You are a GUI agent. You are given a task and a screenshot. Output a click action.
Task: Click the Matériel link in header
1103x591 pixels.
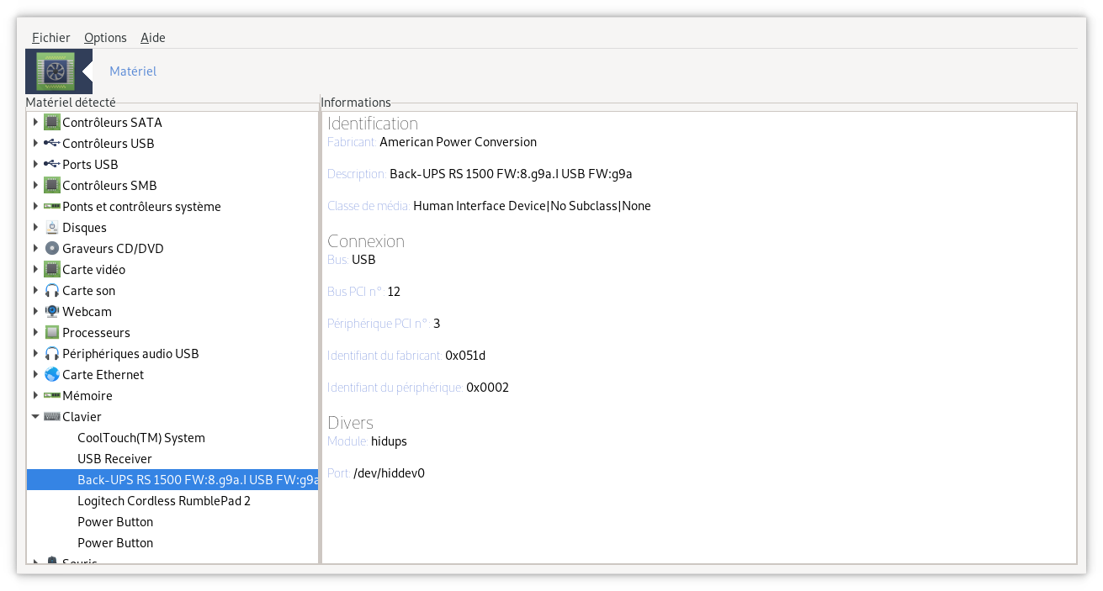[x=133, y=71]
